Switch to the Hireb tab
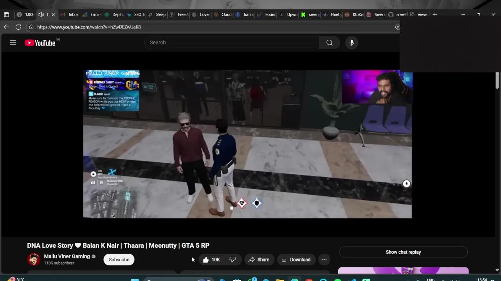The height and width of the screenshot is (281, 501). (x=332, y=14)
